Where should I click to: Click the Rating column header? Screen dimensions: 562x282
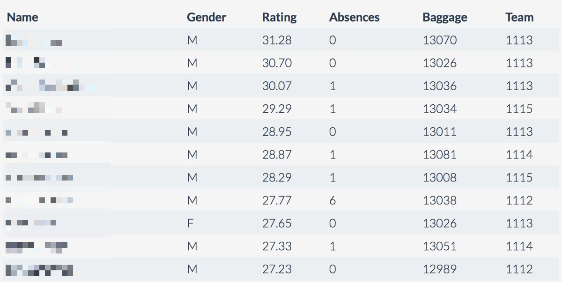point(279,17)
